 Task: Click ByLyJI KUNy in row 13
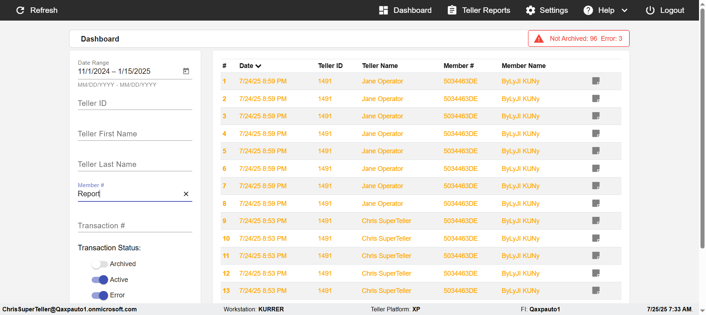point(520,291)
